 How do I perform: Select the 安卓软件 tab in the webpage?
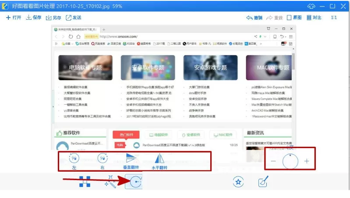click(x=191, y=135)
